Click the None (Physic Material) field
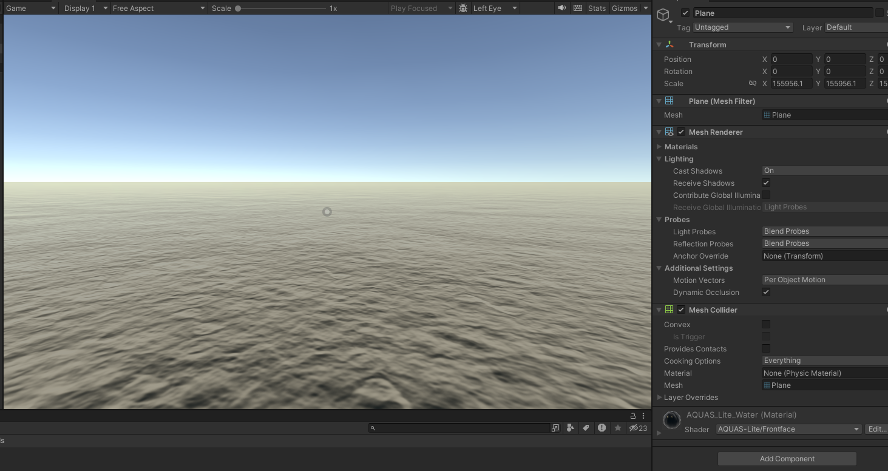 [825, 373]
